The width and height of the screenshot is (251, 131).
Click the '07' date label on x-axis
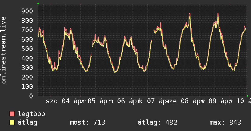[151, 101]
